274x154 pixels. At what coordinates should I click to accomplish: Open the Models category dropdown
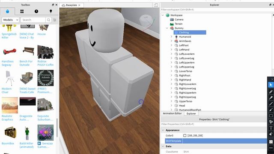(10, 20)
